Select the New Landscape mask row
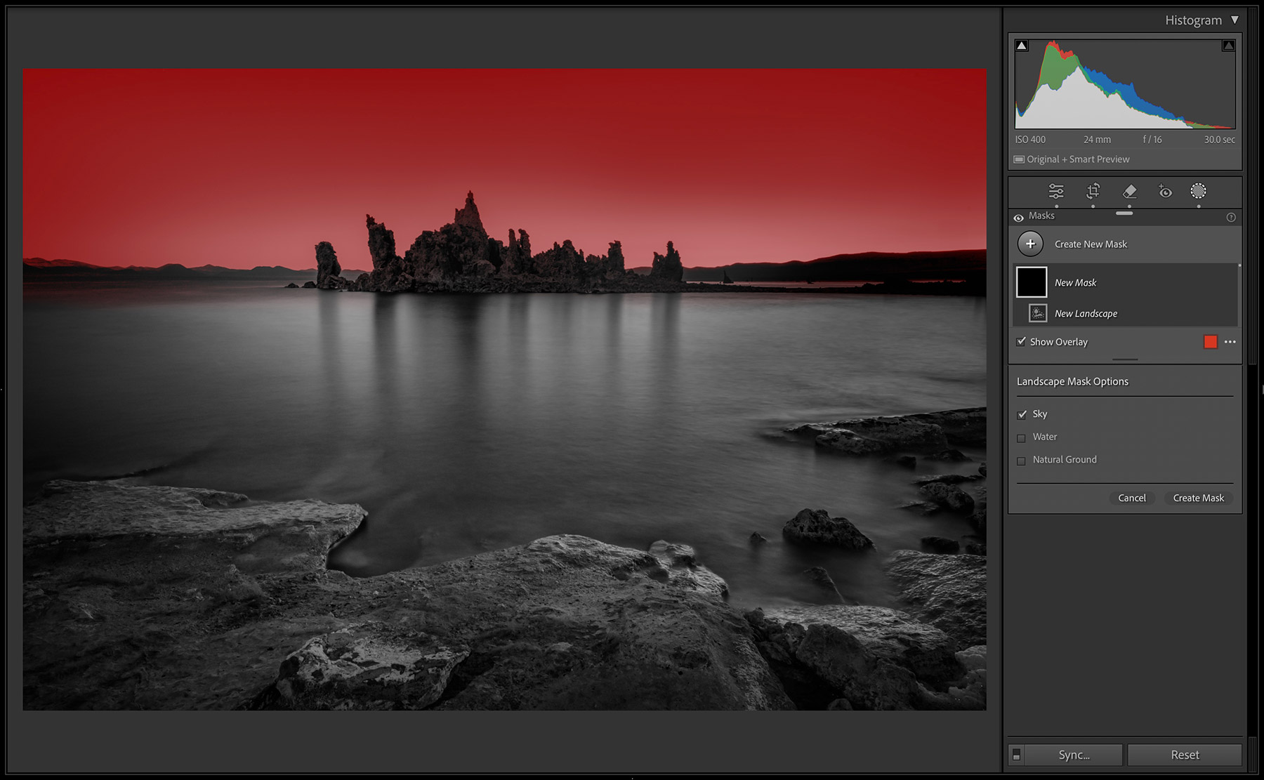The width and height of the screenshot is (1264, 780). (x=1126, y=313)
